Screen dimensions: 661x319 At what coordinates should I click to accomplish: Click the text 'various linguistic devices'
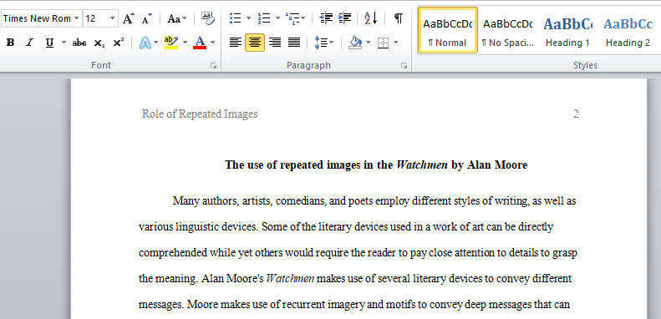[198, 227]
